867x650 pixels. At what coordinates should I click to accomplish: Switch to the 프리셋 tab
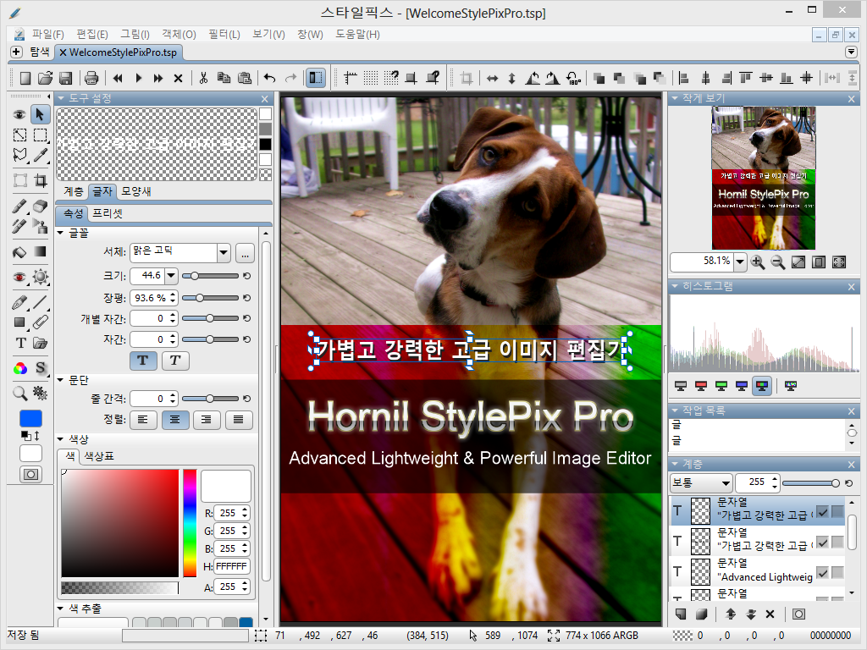(x=108, y=213)
